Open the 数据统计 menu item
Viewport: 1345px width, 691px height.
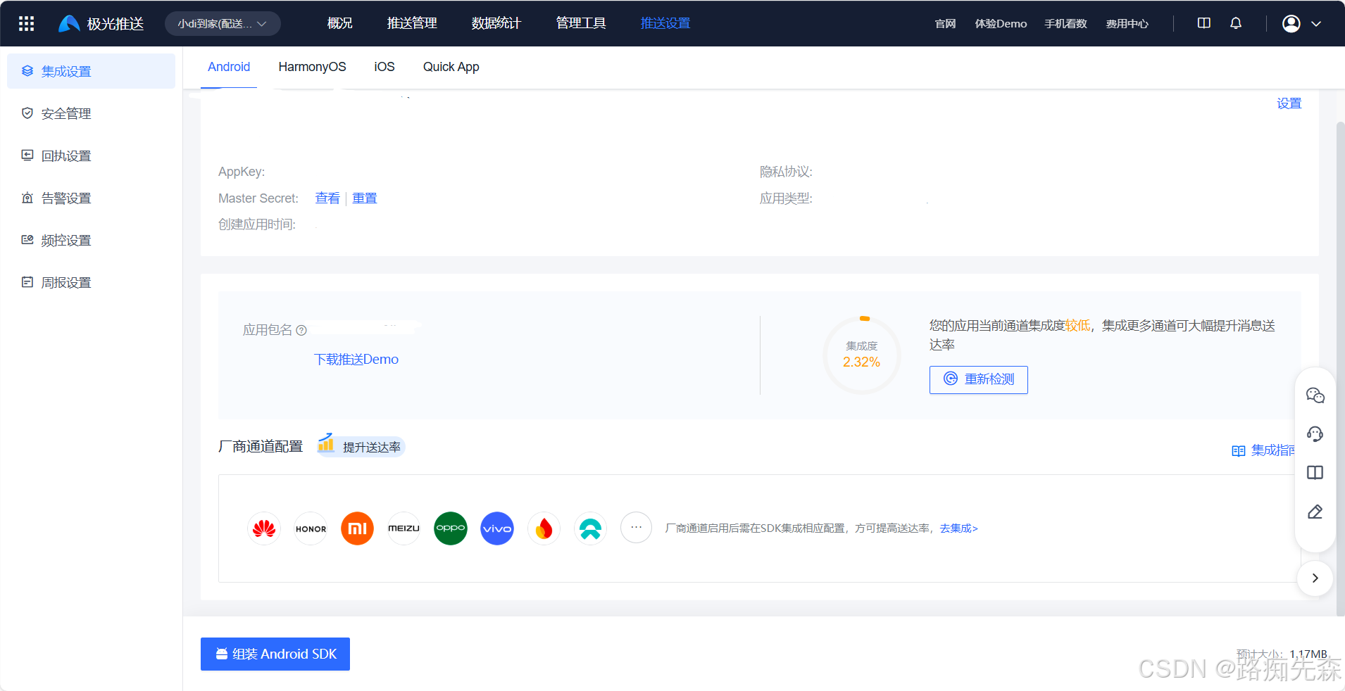coord(495,23)
